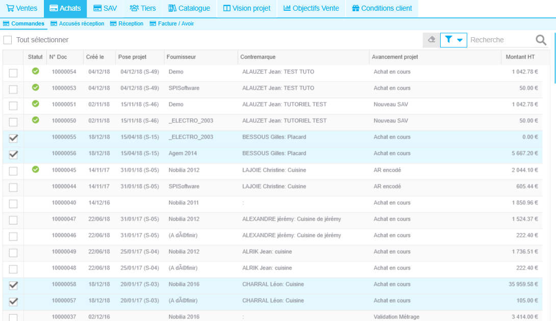The width and height of the screenshot is (556, 321).
Task: Click the shopping cart icon of Ventes
Action: [10, 8]
